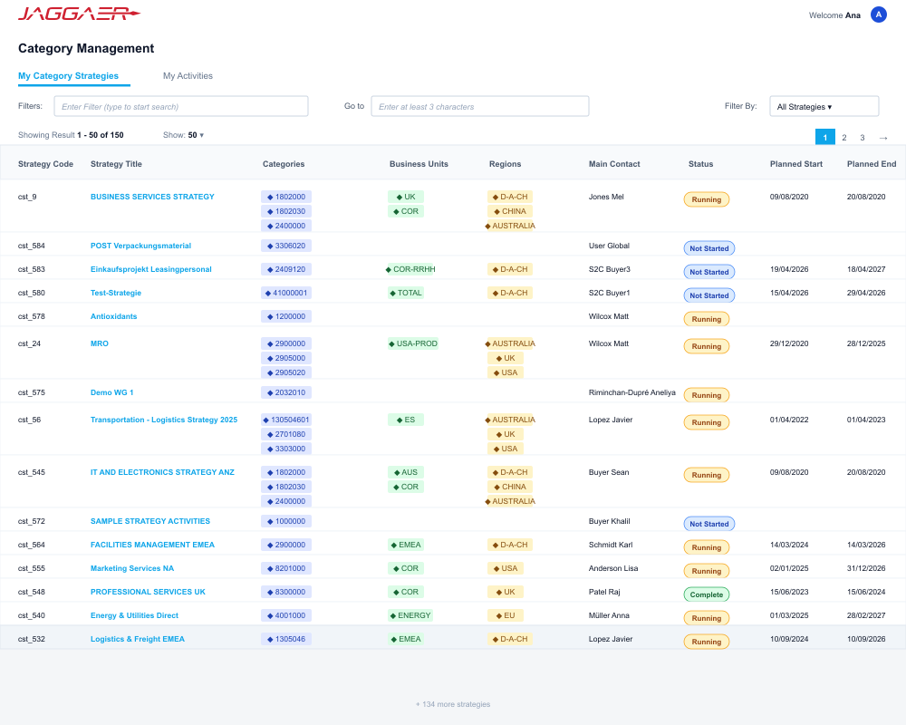The image size is (906, 725).
Task: Click the AUS business unit tag
Action: tap(406, 472)
